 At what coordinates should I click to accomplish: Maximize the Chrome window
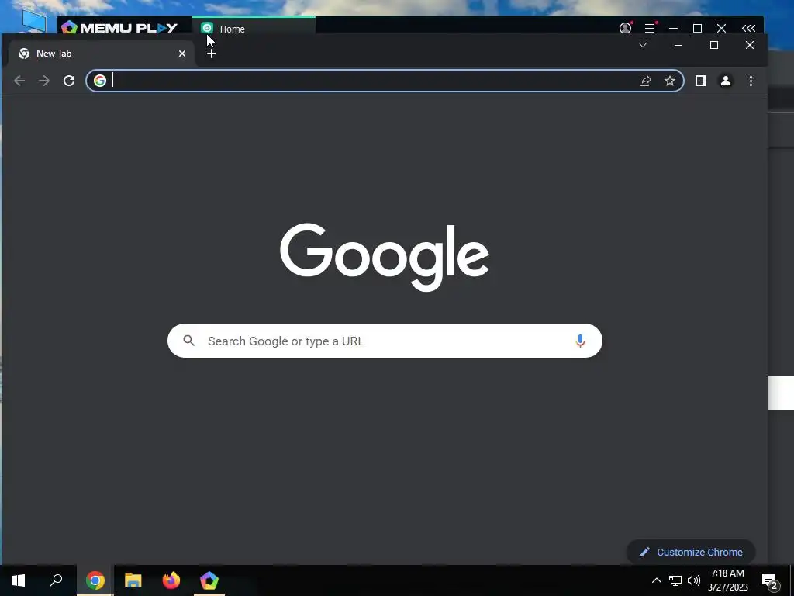coord(714,45)
